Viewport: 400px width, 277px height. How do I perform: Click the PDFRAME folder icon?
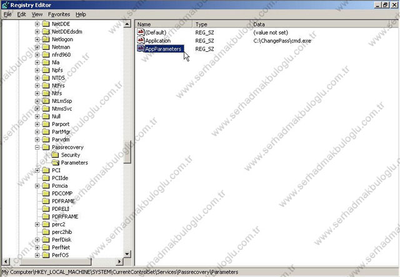[x=46, y=201]
